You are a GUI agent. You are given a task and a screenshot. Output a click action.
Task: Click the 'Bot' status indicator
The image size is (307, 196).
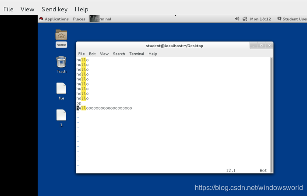[263, 170]
